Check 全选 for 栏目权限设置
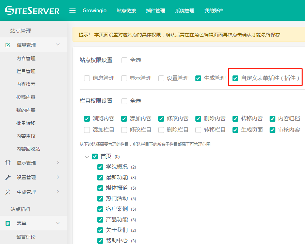This screenshot has height=244, width=305. tap(124, 101)
